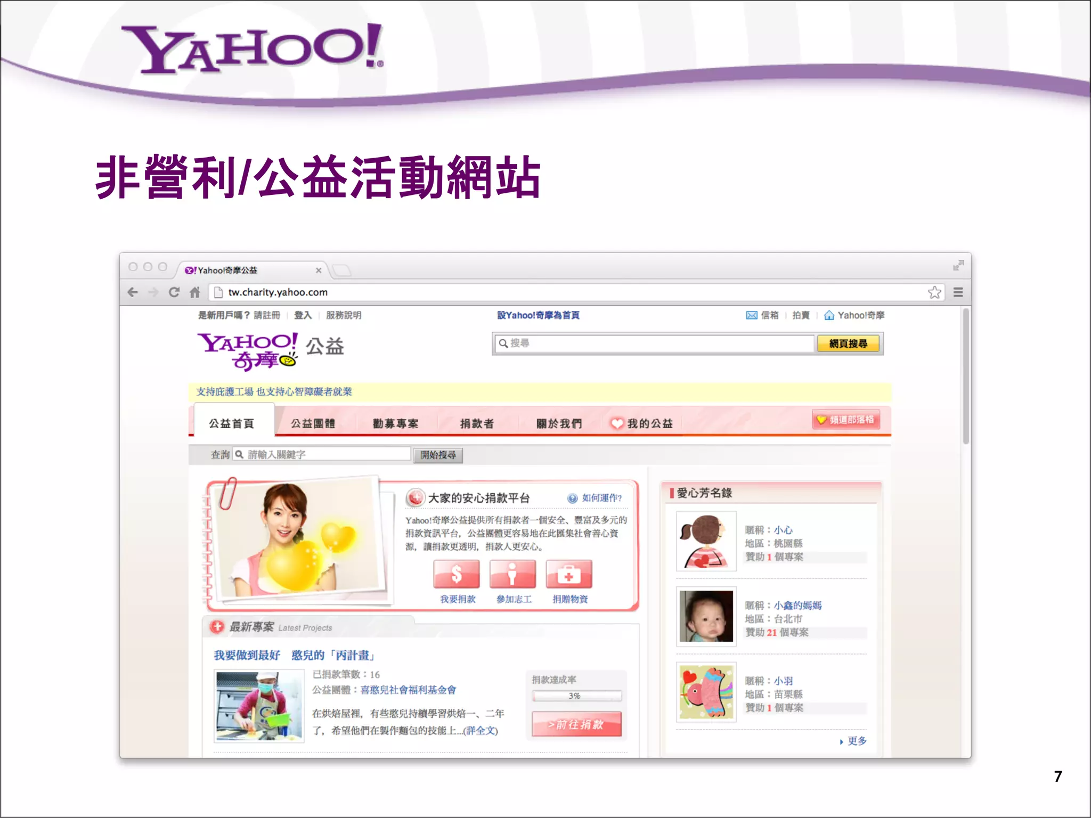Screen dimensions: 1091x818
Task: Switch to the 關於我們 tab
Action: click(559, 423)
